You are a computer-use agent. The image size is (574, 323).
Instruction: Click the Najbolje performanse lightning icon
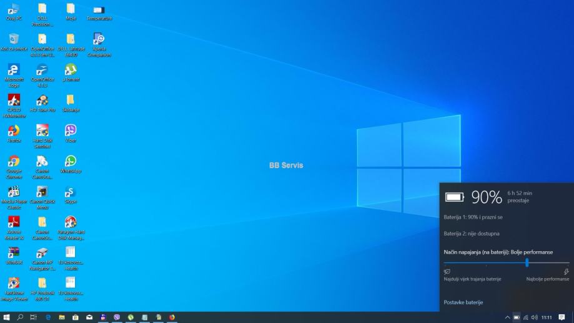click(567, 272)
